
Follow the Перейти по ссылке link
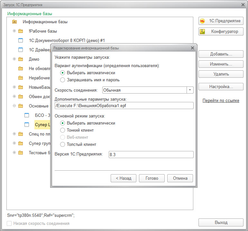tap(221, 100)
